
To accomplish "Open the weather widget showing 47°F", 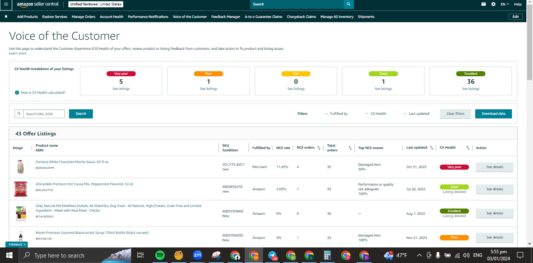I will (396, 256).
